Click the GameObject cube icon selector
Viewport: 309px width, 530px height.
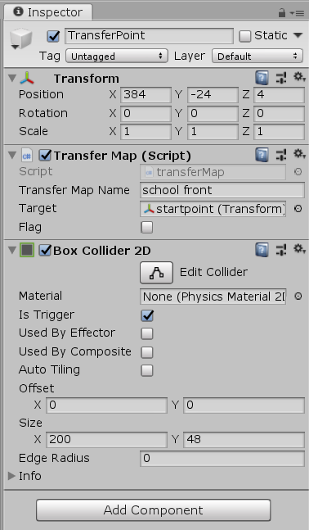coord(21,39)
